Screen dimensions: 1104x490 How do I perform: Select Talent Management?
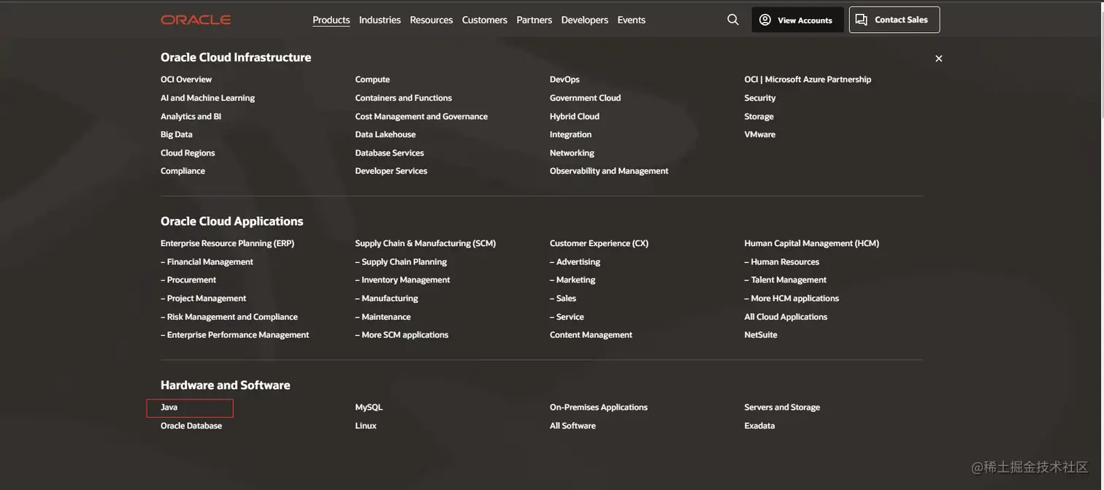pos(786,280)
